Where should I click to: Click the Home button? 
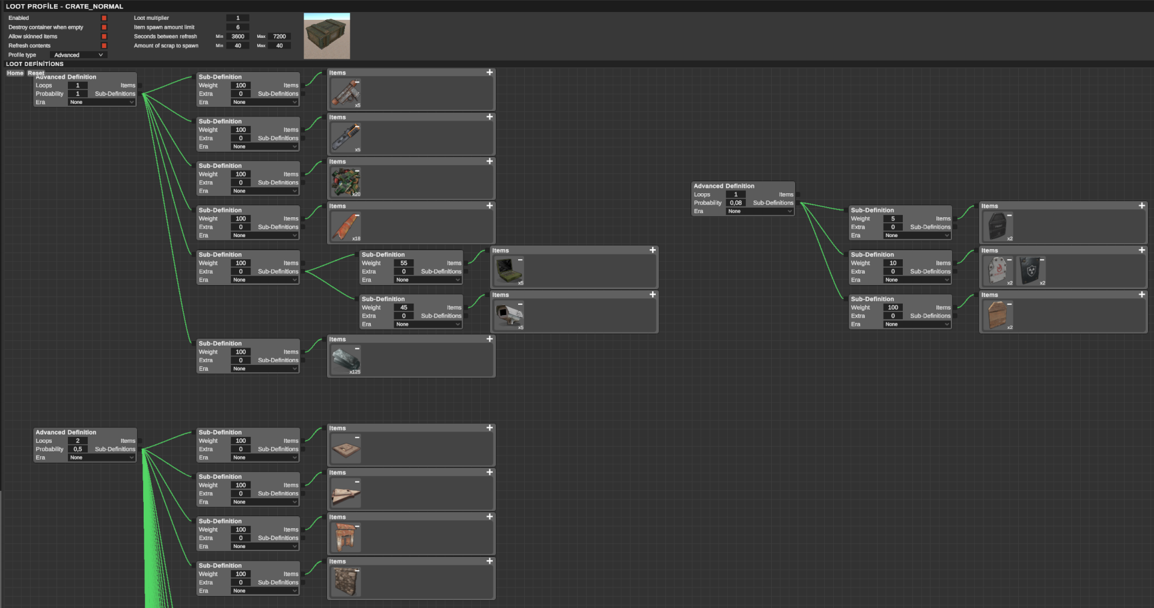pos(15,73)
